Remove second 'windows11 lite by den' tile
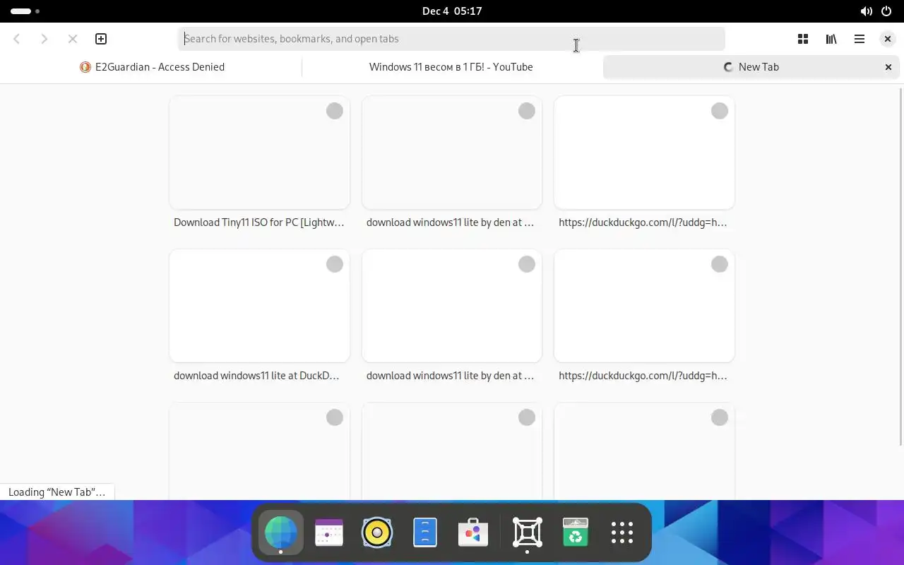Screen dimensions: 904x565 coord(527,264)
